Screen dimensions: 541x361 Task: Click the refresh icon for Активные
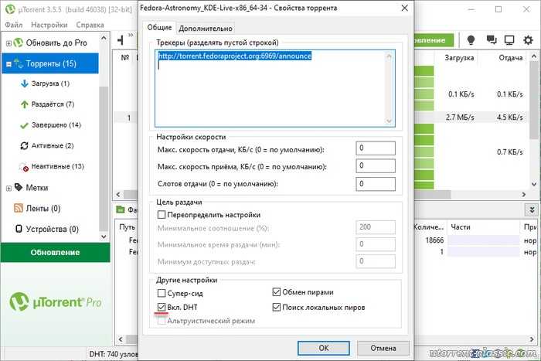(24, 145)
